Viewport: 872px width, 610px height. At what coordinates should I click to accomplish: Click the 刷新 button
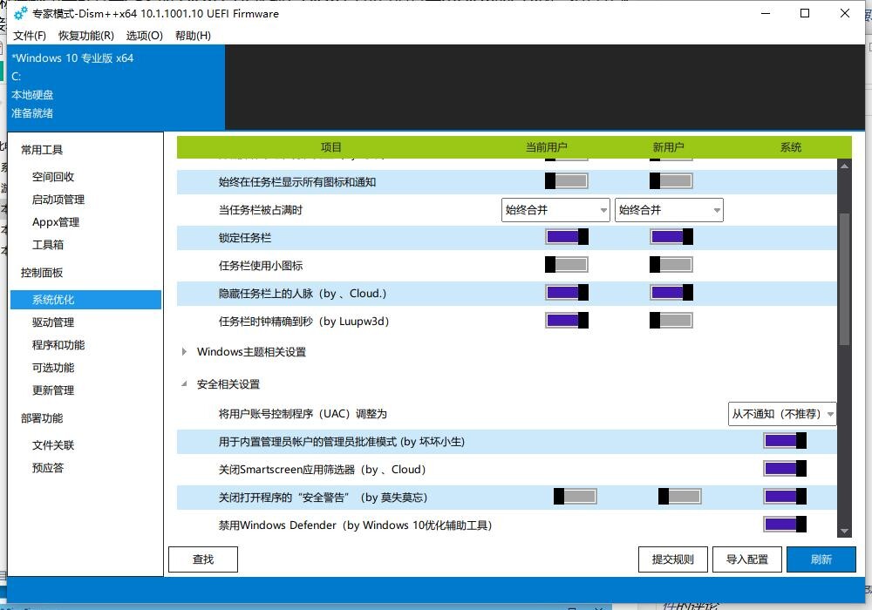821,559
